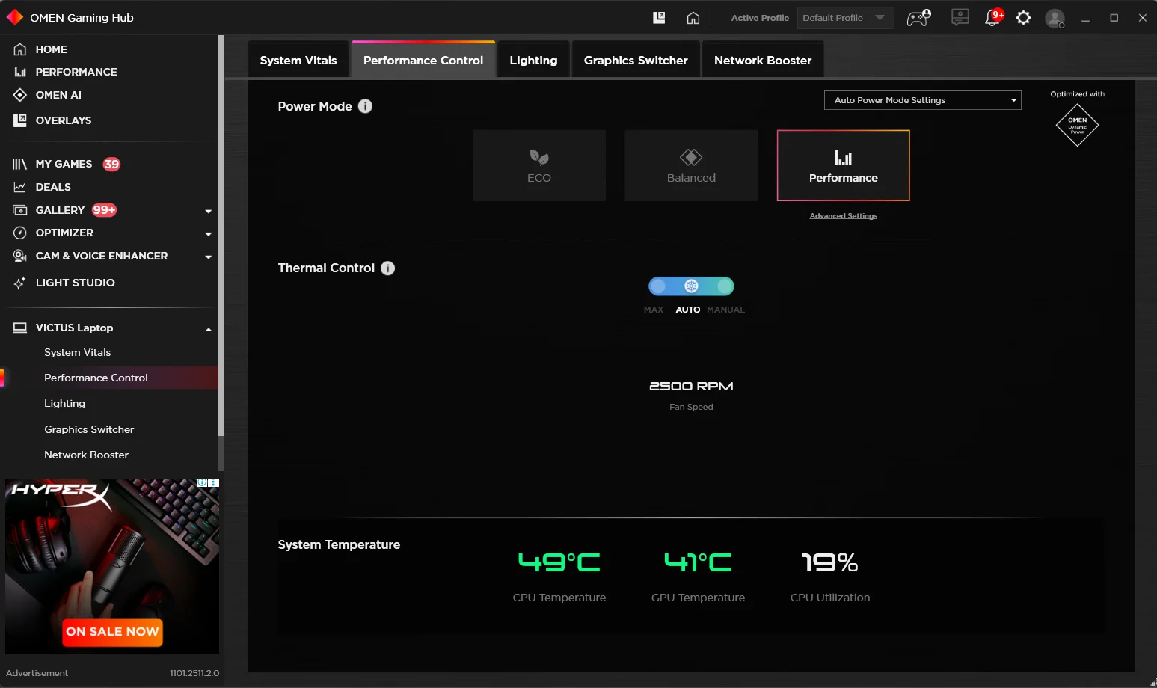
Task: Set Thermal Control slider to MAX position
Action: click(658, 286)
